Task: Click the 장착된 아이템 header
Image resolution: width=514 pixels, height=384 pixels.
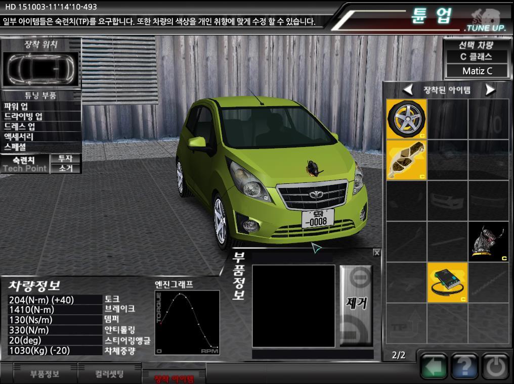Action: [447, 90]
